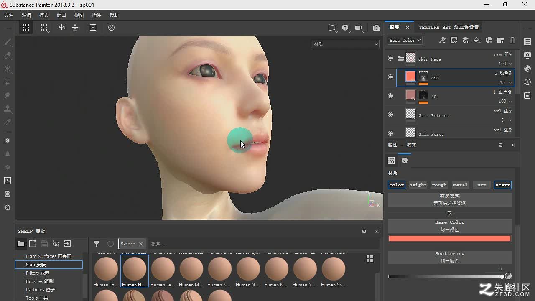Click the Ps Photoshop export icon

click(x=8, y=181)
